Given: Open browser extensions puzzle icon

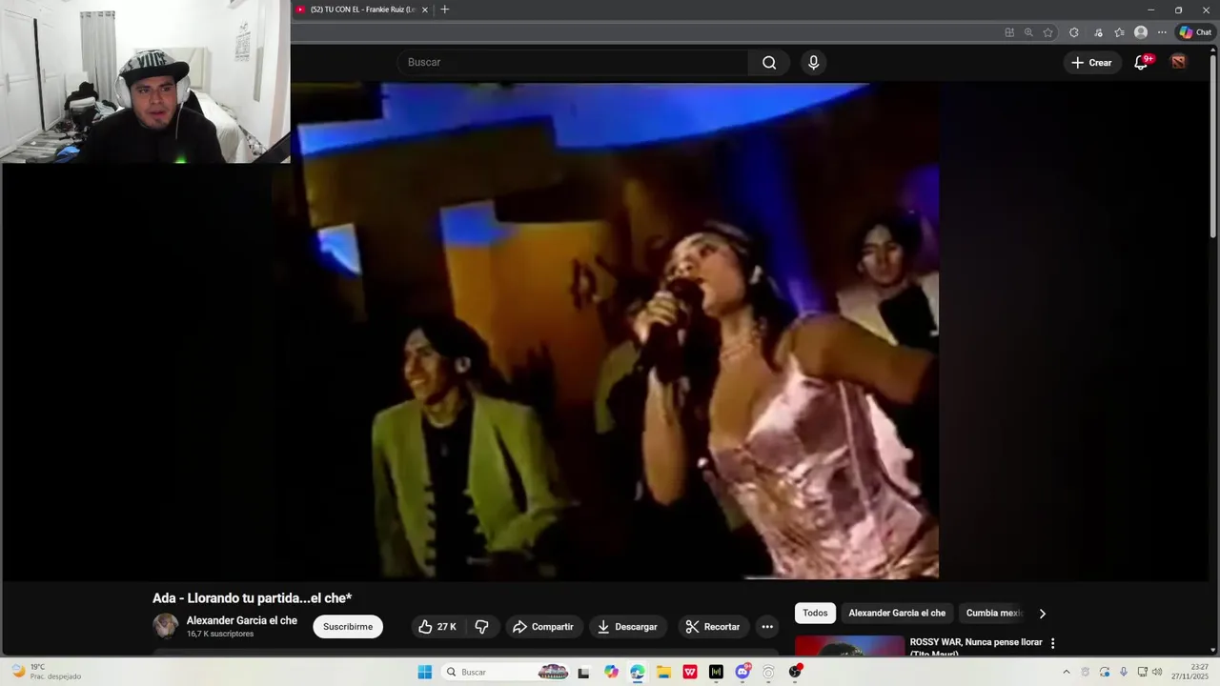Looking at the screenshot, I should coord(1074,32).
